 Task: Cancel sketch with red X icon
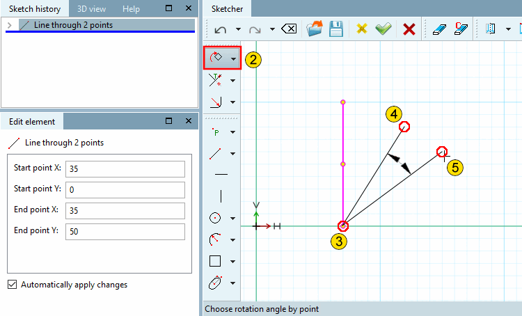coord(409,29)
